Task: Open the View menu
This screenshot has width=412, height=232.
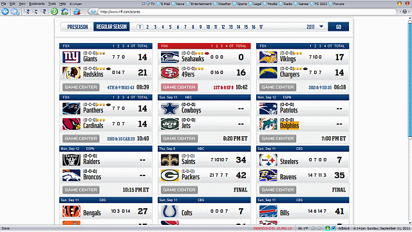Action: tap(22, 4)
